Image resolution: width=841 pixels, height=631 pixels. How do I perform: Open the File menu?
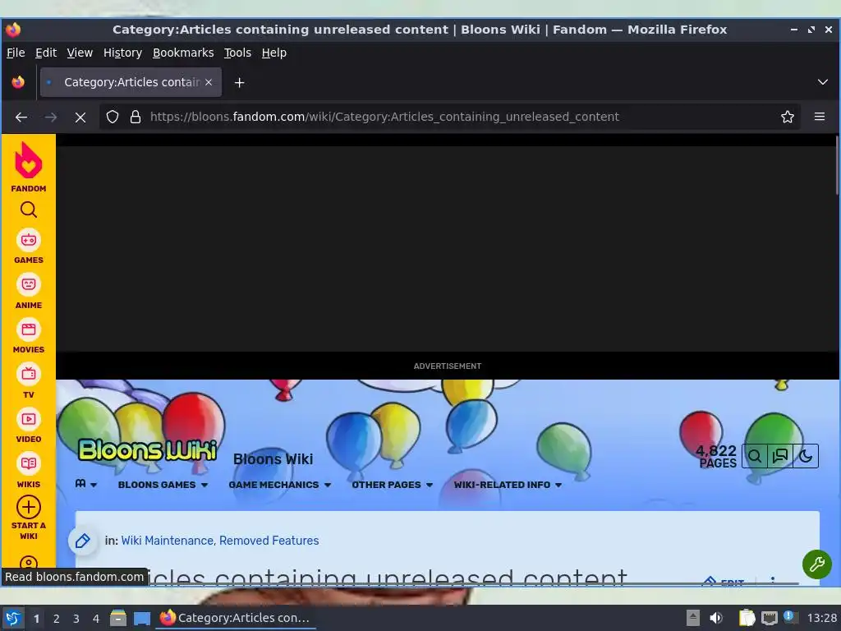16,53
